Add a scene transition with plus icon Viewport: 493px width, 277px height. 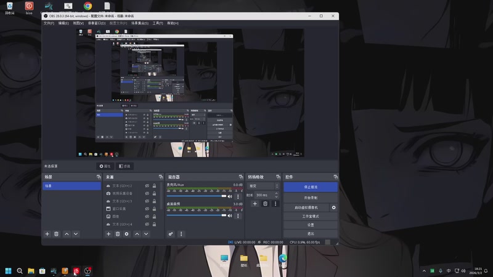(x=255, y=204)
